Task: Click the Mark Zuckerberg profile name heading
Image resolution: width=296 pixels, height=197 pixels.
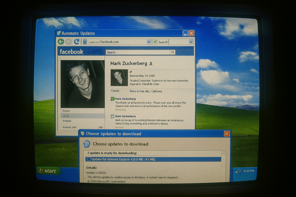Action: point(129,63)
